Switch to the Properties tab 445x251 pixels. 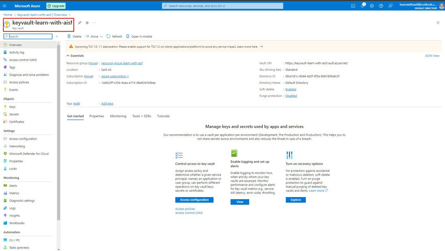click(96, 116)
